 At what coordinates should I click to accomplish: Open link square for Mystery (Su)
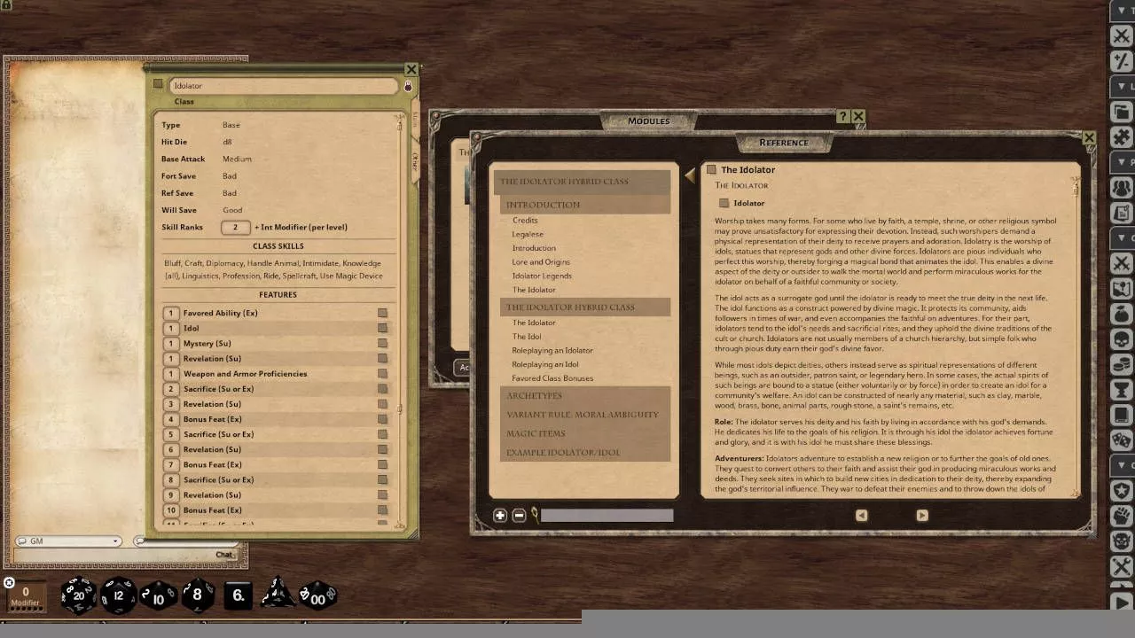click(x=382, y=343)
